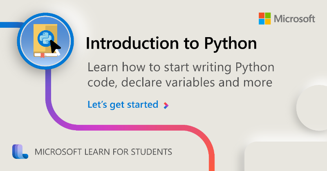Click the blue square of Microsoft logo
The width and height of the screenshot is (327, 171).
[x=262, y=22]
